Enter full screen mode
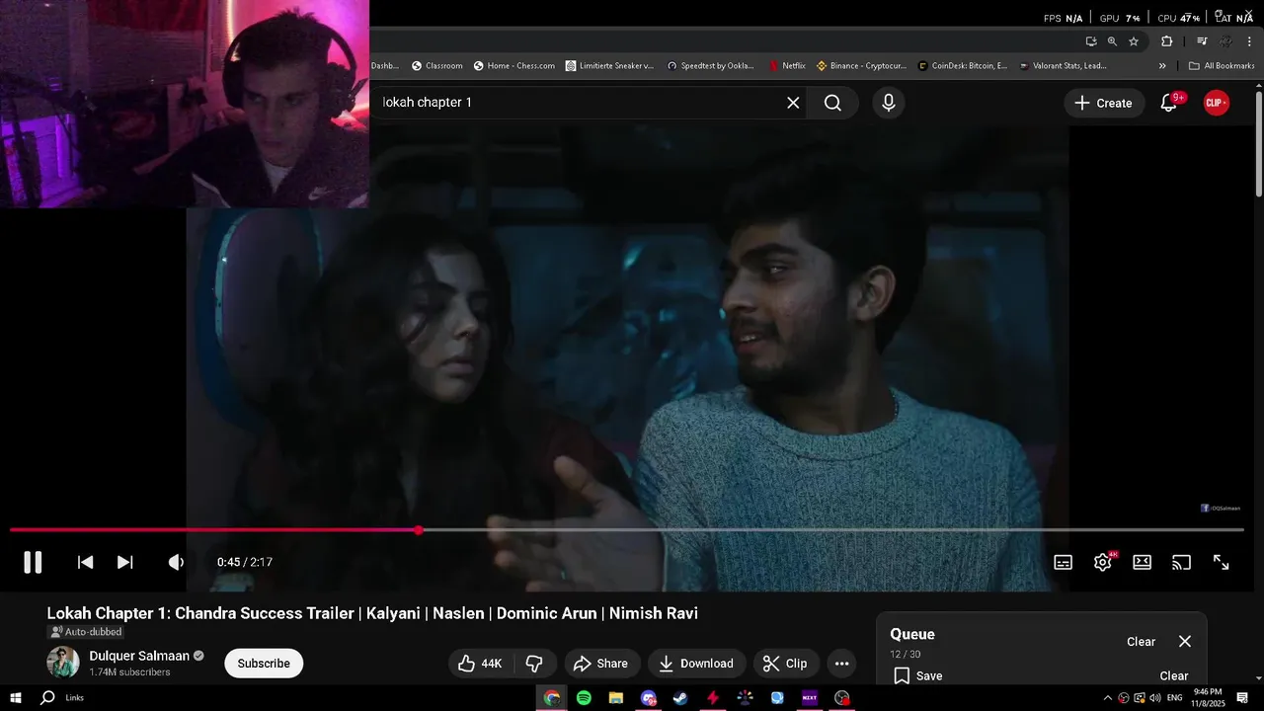Screen dimensions: 1264x711 click(1222, 562)
